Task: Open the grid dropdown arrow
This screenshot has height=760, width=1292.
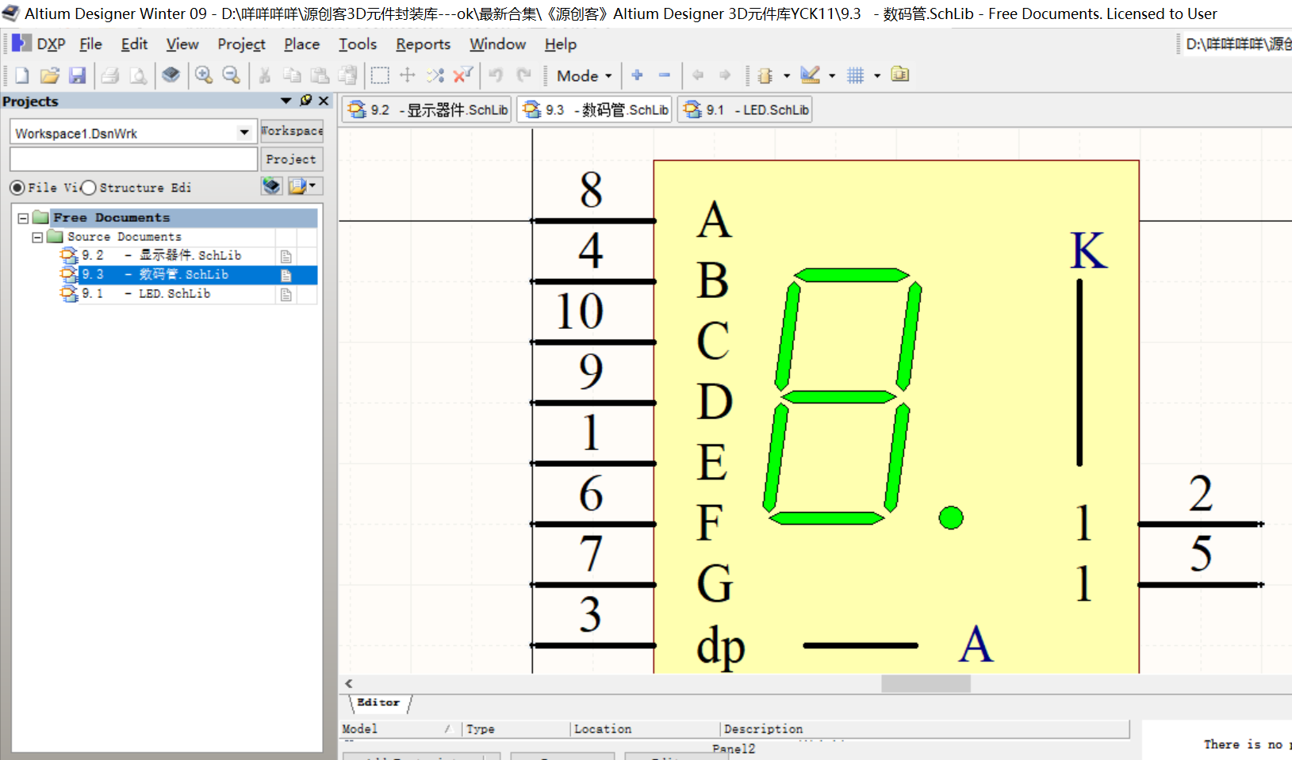Action: [x=877, y=76]
